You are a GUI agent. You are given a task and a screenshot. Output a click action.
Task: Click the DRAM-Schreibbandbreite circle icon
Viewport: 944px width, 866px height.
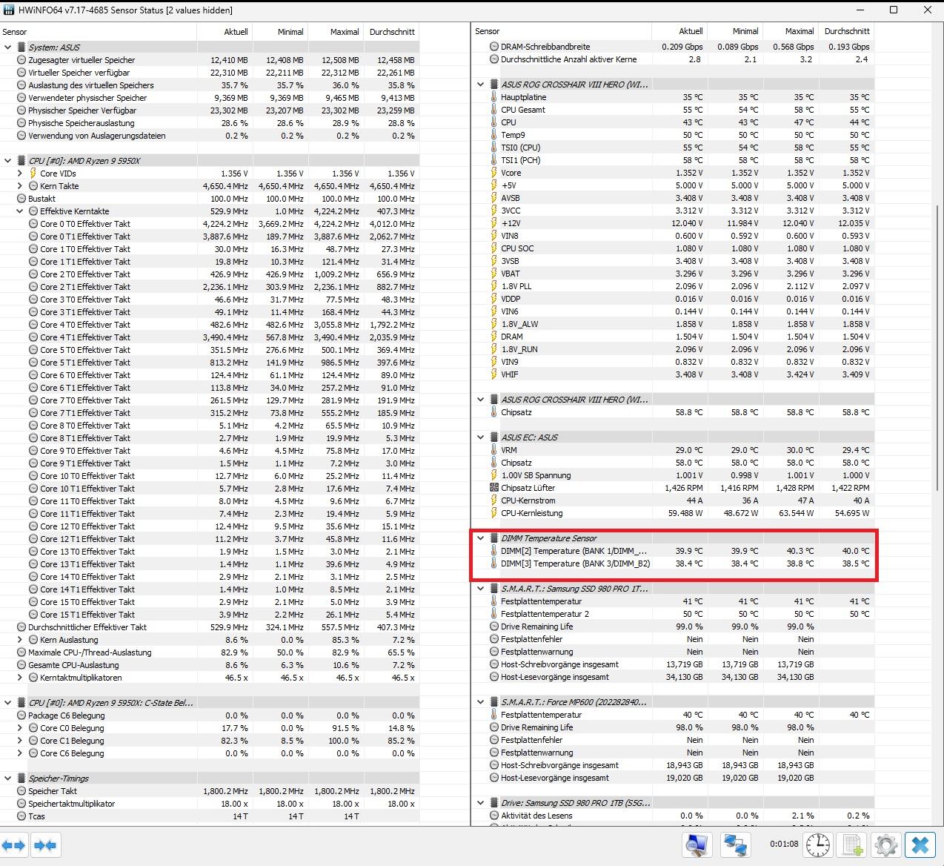pyautogui.click(x=494, y=47)
